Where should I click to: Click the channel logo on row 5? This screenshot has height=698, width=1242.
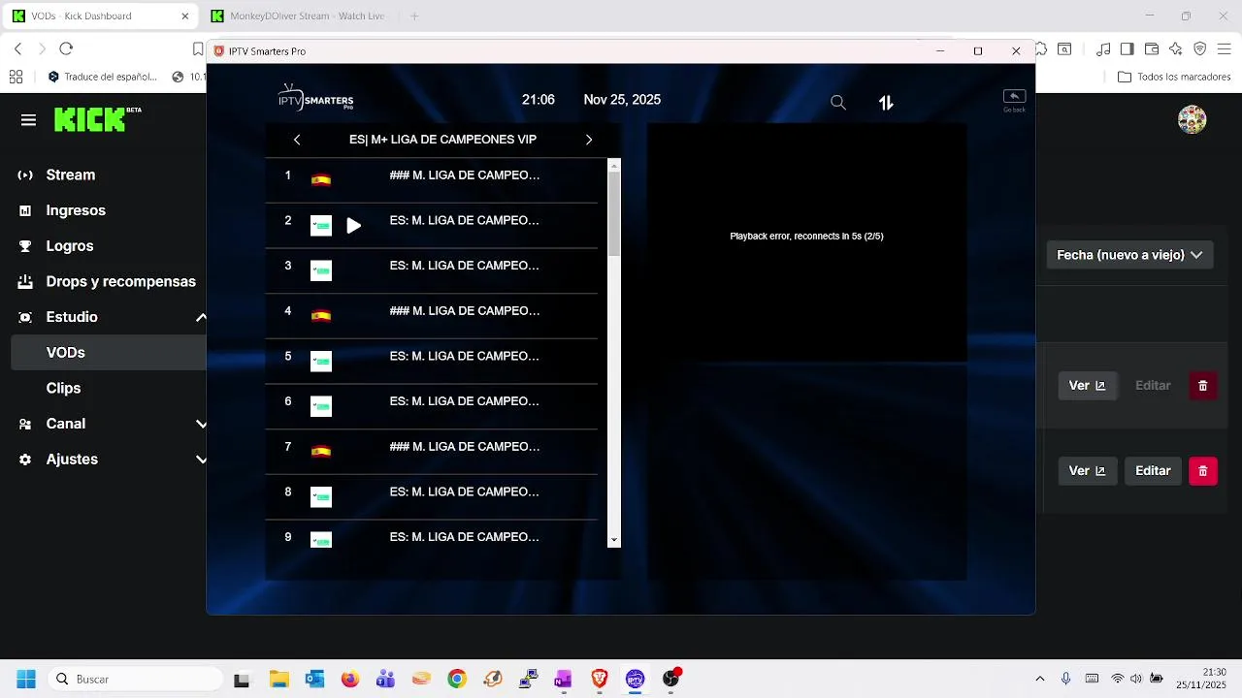coord(321,362)
